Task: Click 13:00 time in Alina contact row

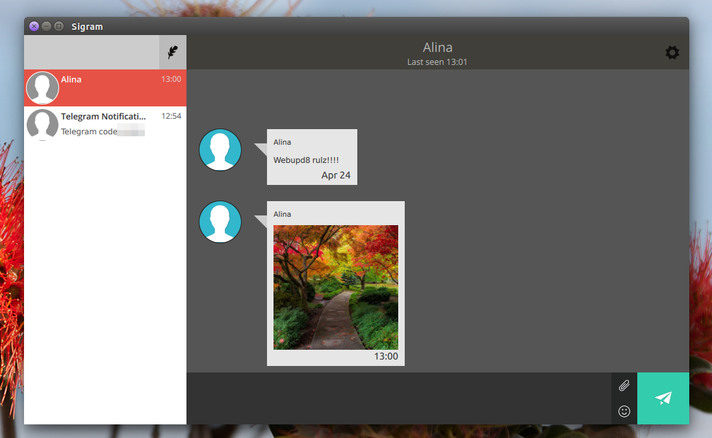Action: pyautogui.click(x=172, y=79)
